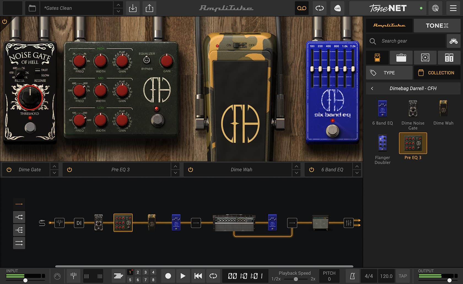Image resolution: width=463 pixels, height=284 pixels.
Task: Open the Looper tape icon
Action: [302, 8]
